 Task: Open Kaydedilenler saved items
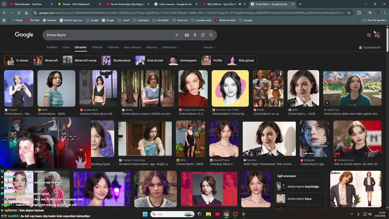click(370, 47)
